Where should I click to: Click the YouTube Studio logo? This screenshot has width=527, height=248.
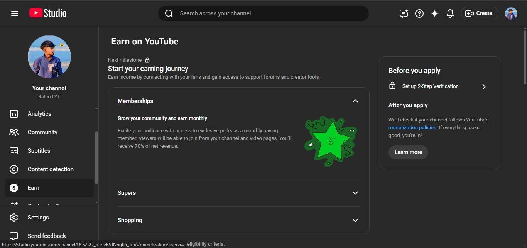click(x=48, y=13)
